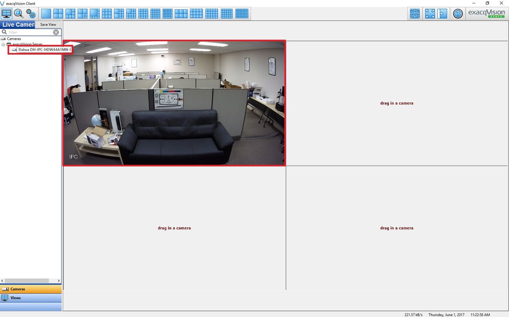
Task: Click the grid-with-arrows icon near fullscreen
Action: tap(415, 14)
